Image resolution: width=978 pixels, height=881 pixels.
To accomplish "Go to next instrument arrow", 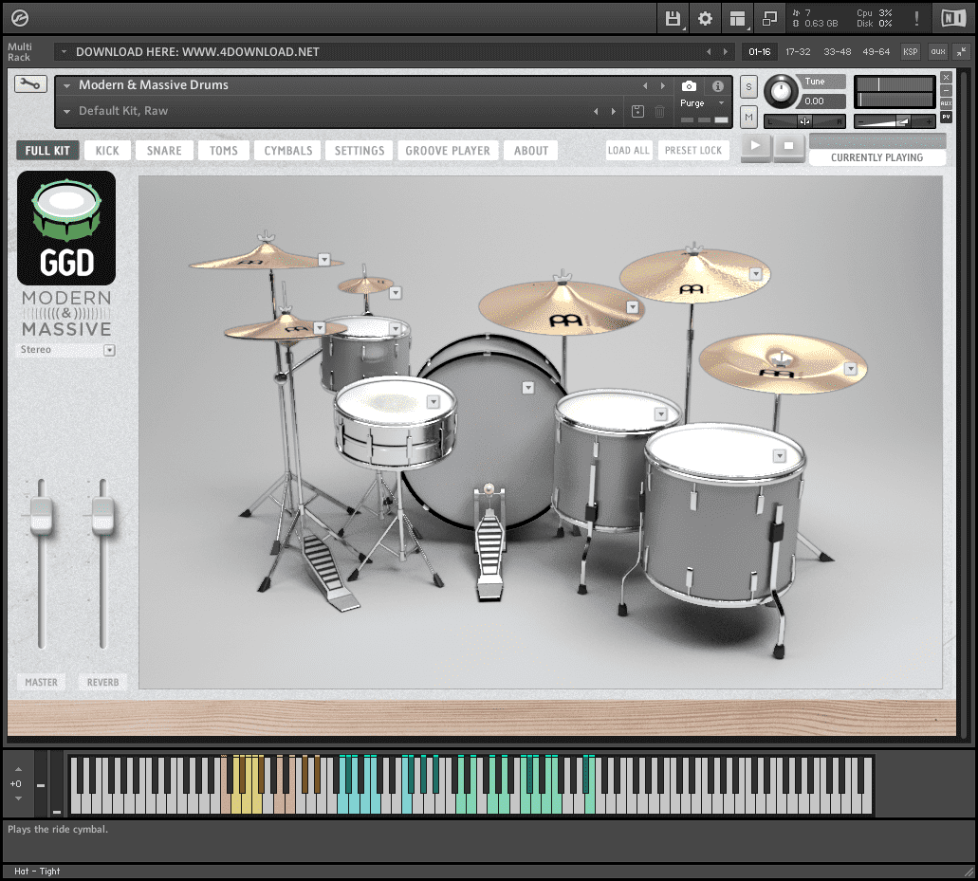I will (662, 86).
